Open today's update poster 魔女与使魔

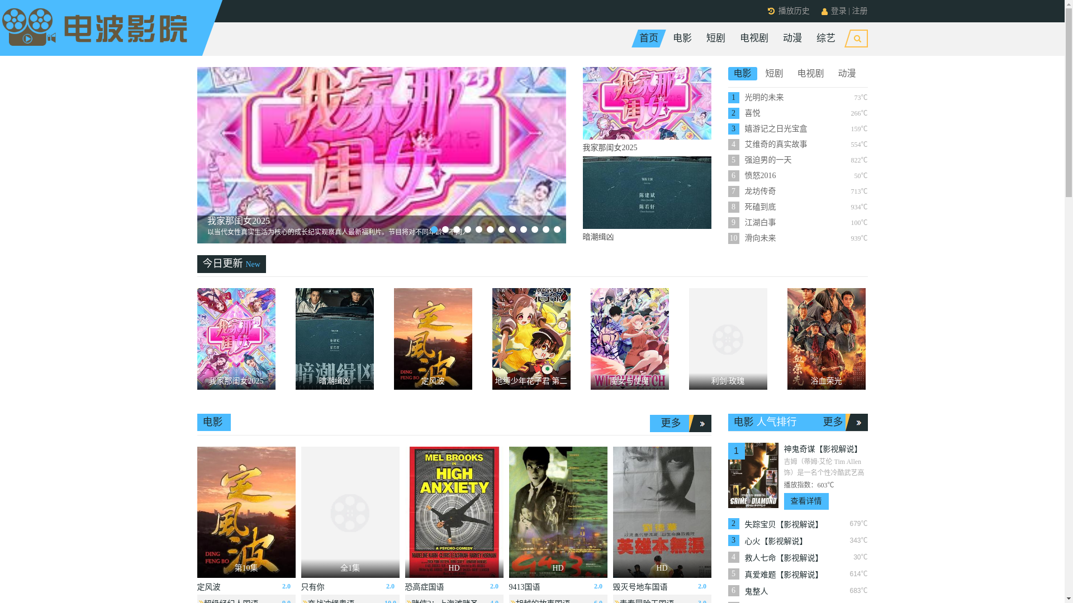(630, 339)
